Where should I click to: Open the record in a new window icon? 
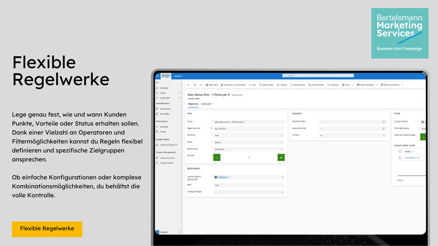pyautogui.click(x=201, y=85)
